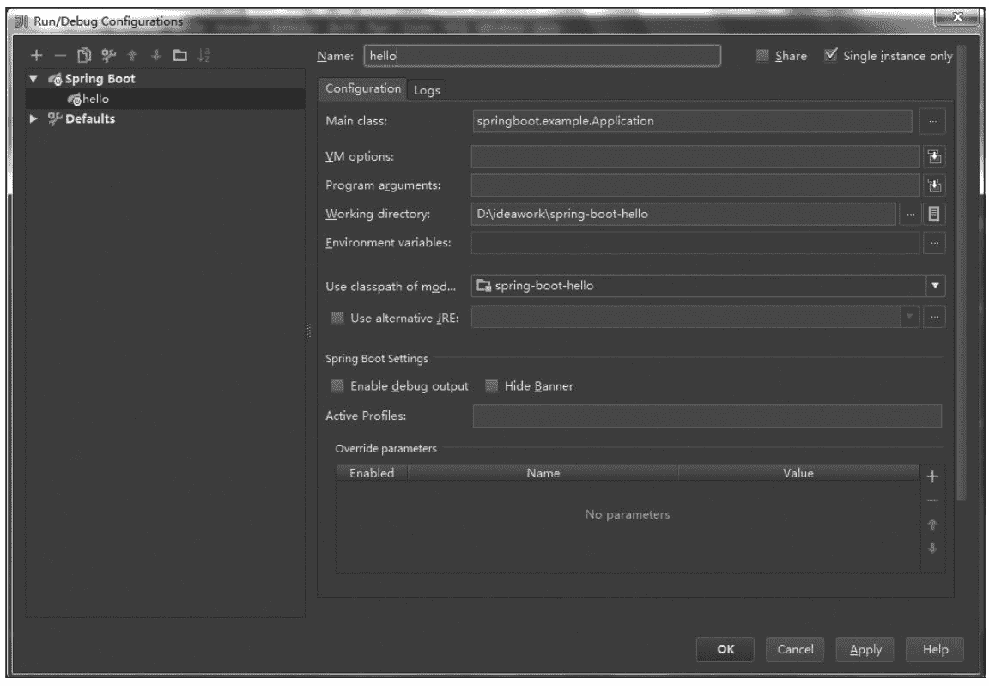Expand the VM options field editor
Viewport: 989px width, 686px height.
(x=935, y=156)
